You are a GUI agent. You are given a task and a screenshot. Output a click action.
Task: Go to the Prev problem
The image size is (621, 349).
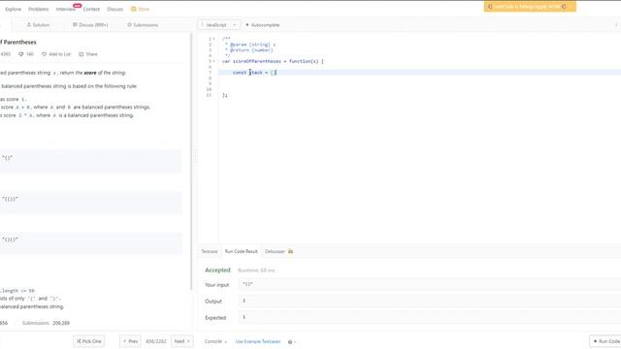point(130,341)
